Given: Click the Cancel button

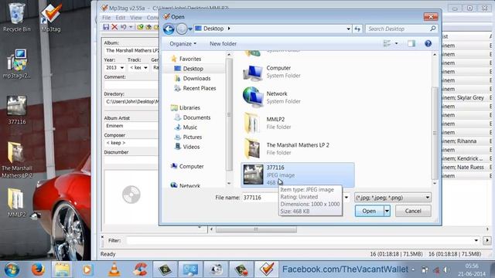Looking at the screenshot, I should (x=413, y=211).
